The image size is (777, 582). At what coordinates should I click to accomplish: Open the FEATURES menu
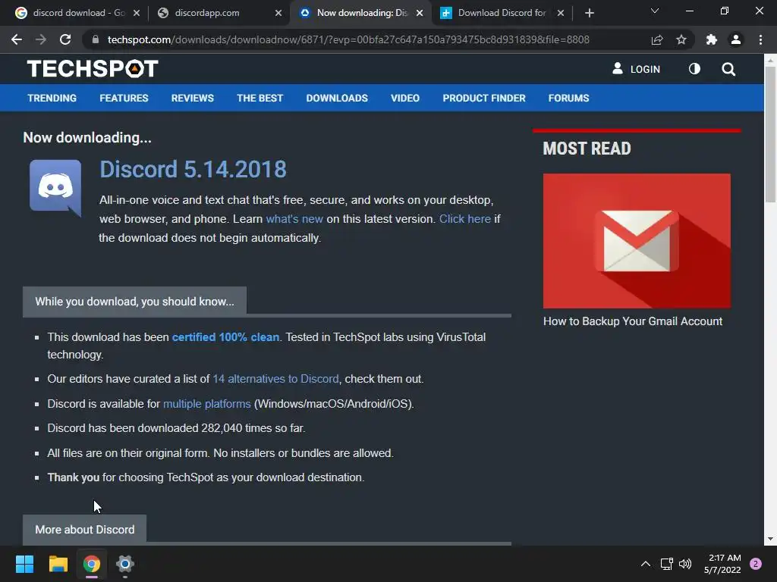124,98
